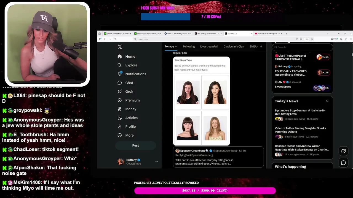Open Premium via the verified badge icon

tap(119, 100)
